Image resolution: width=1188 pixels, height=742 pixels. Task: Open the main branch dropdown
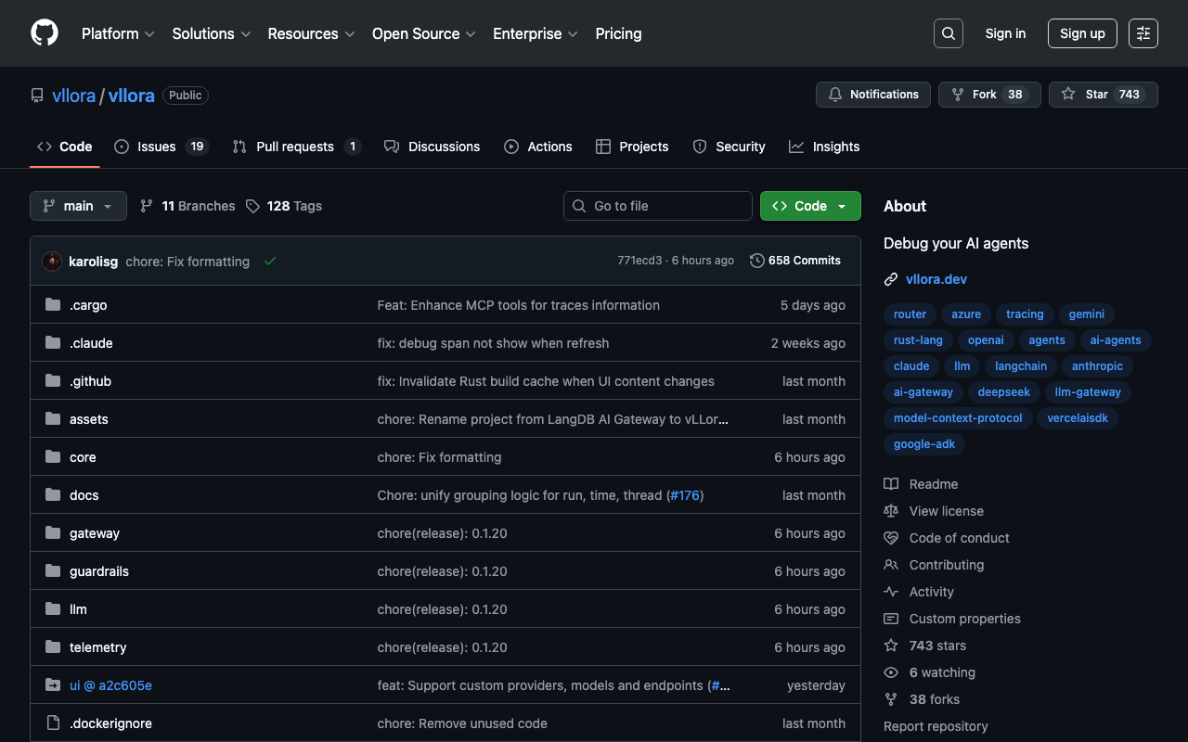point(78,206)
